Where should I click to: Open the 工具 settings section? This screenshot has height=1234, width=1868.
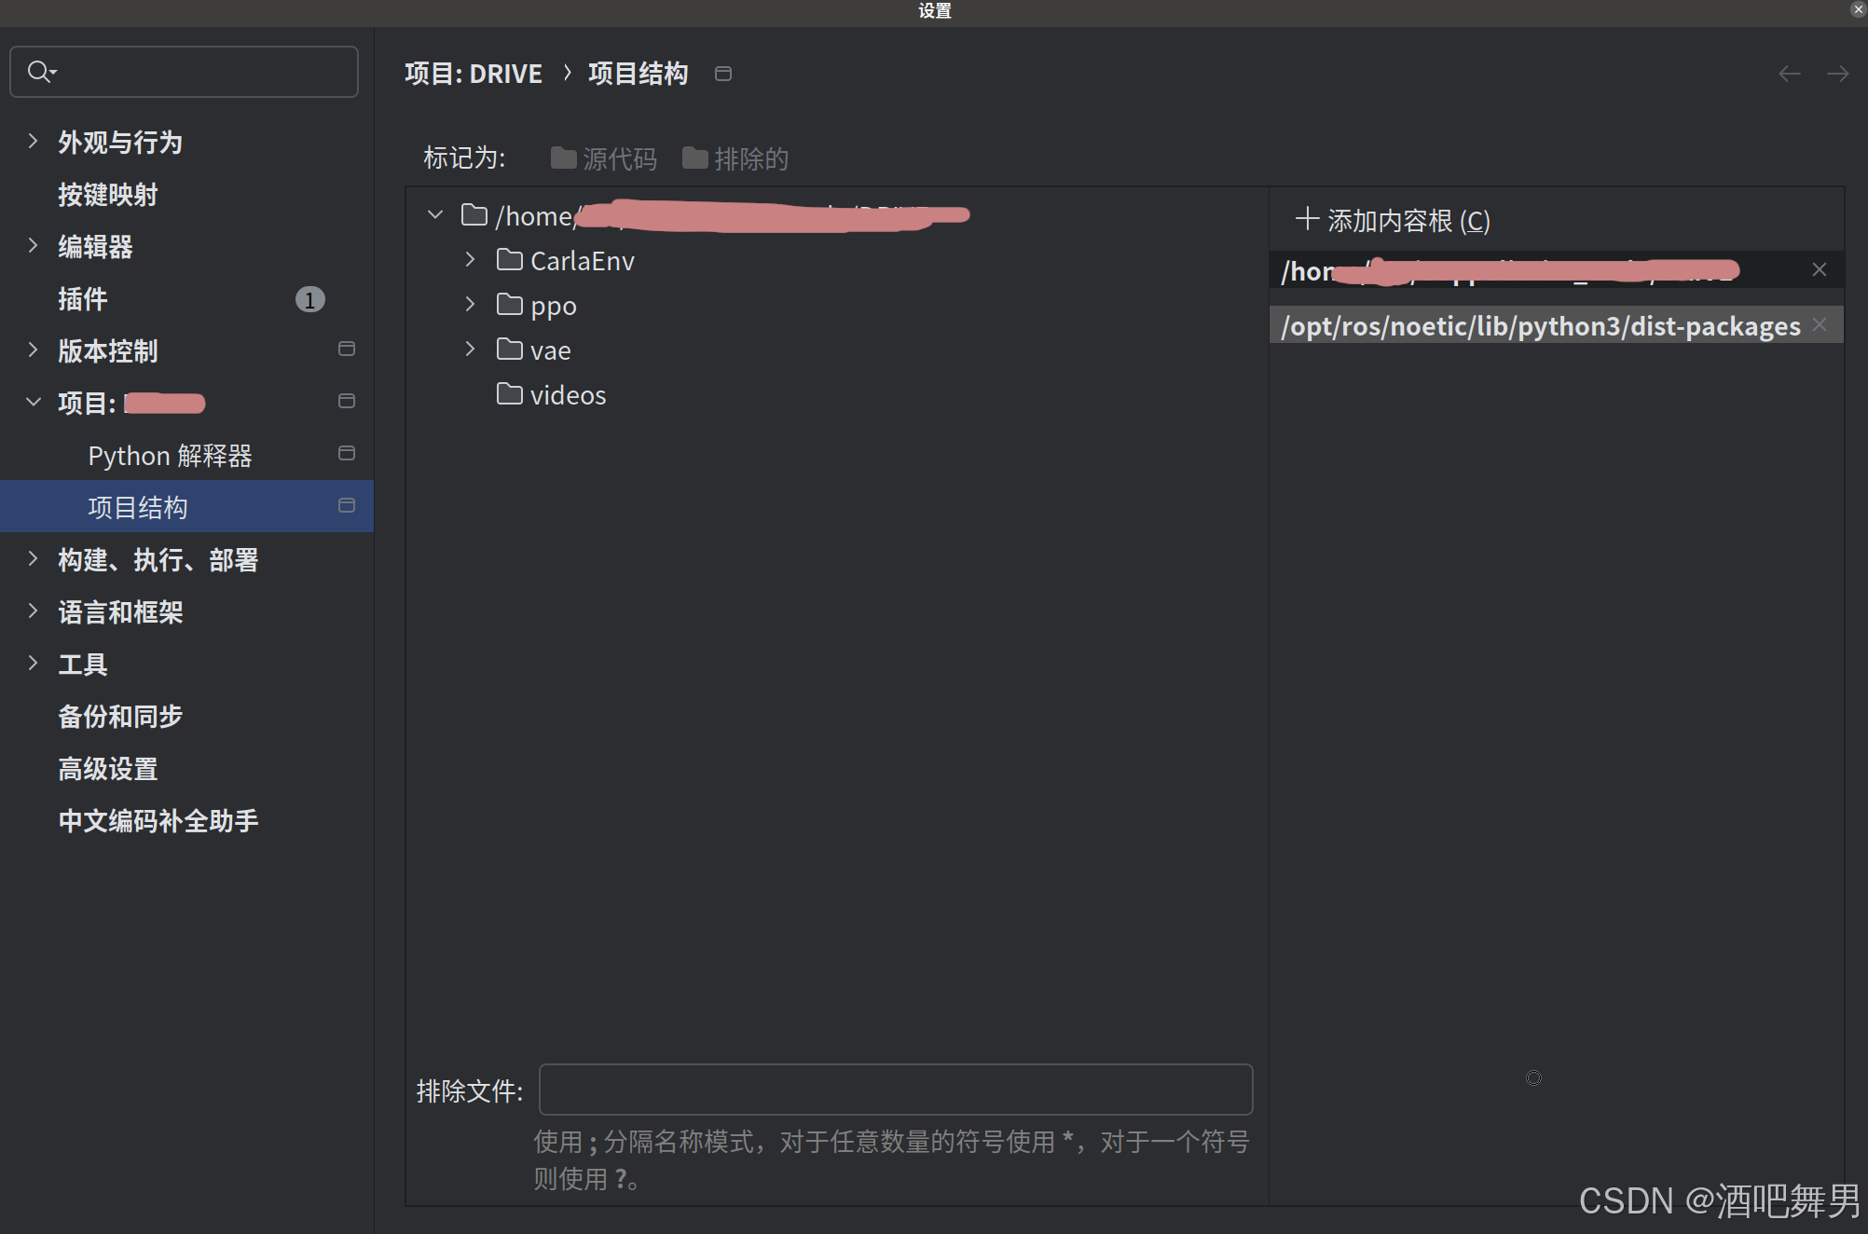tap(82, 664)
